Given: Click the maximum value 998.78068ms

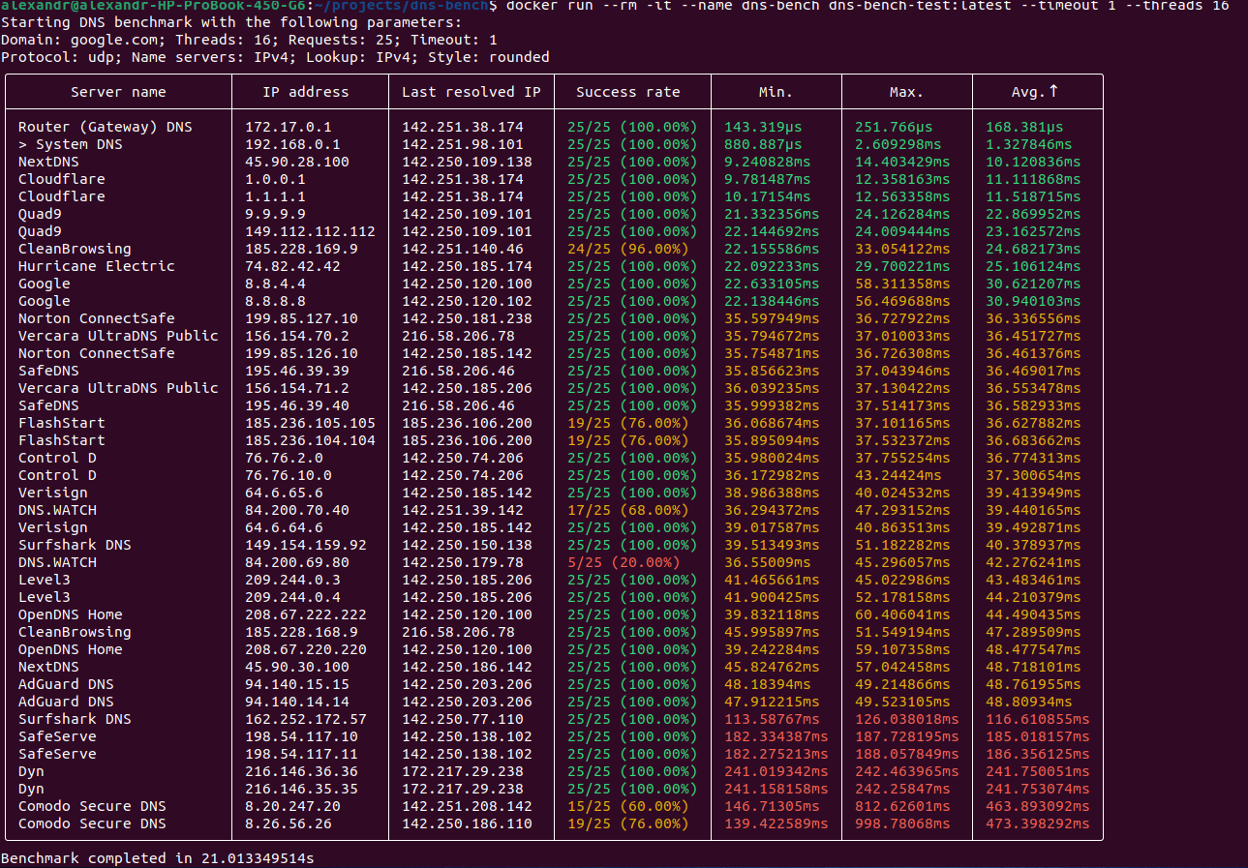Looking at the screenshot, I should click(x=902, y=823).
